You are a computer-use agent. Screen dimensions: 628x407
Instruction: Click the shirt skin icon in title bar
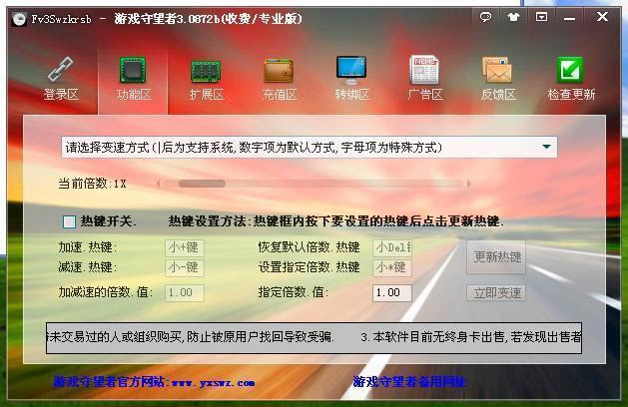(x=513, y=17)
